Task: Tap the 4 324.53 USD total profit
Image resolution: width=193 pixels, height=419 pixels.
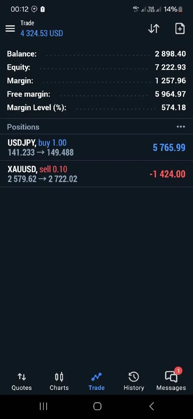Action: (x=41, y=33)
